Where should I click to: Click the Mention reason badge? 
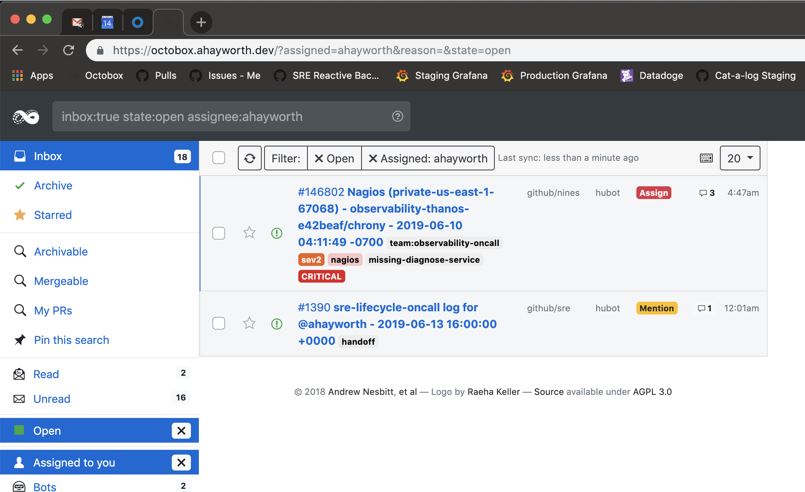(657, 308)
